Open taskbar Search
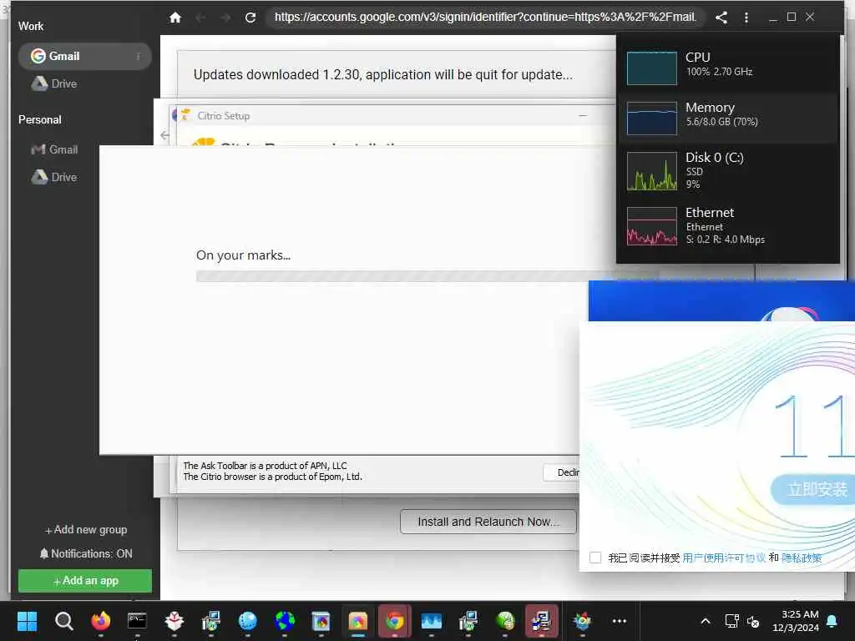The width and height of the screenshot is (855, 641). 63,621
